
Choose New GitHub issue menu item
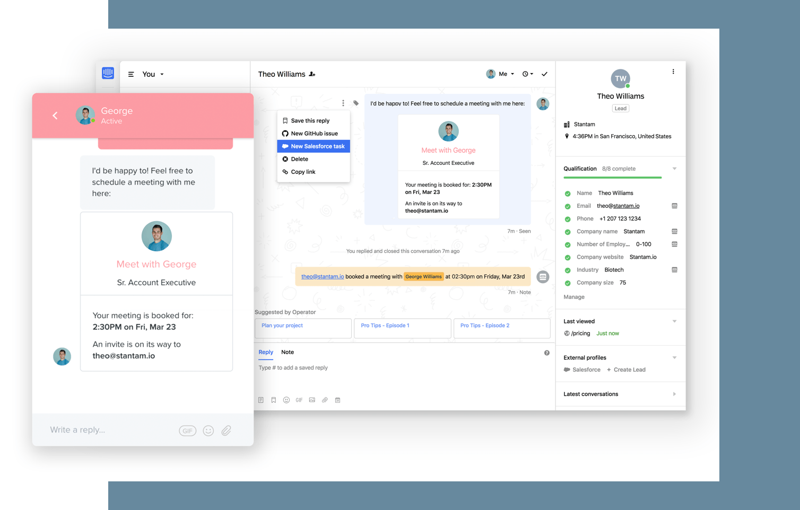point(314,134)
